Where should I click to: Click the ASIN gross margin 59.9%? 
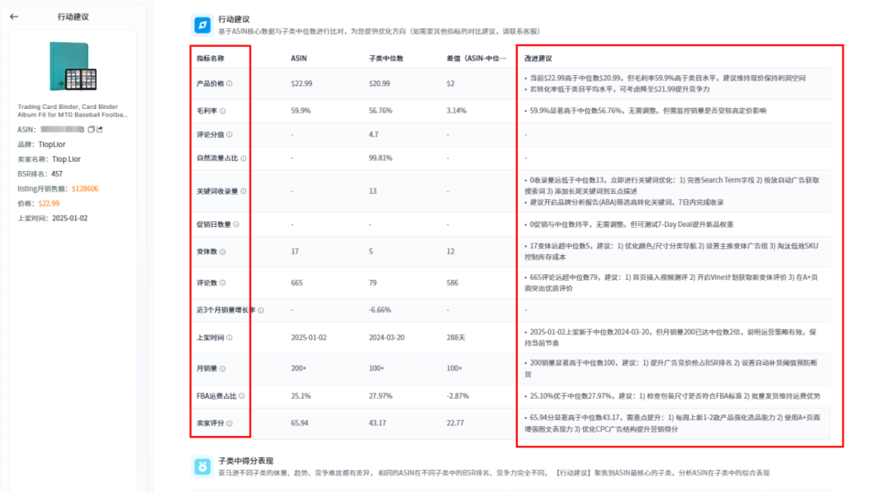coord(301,111)
